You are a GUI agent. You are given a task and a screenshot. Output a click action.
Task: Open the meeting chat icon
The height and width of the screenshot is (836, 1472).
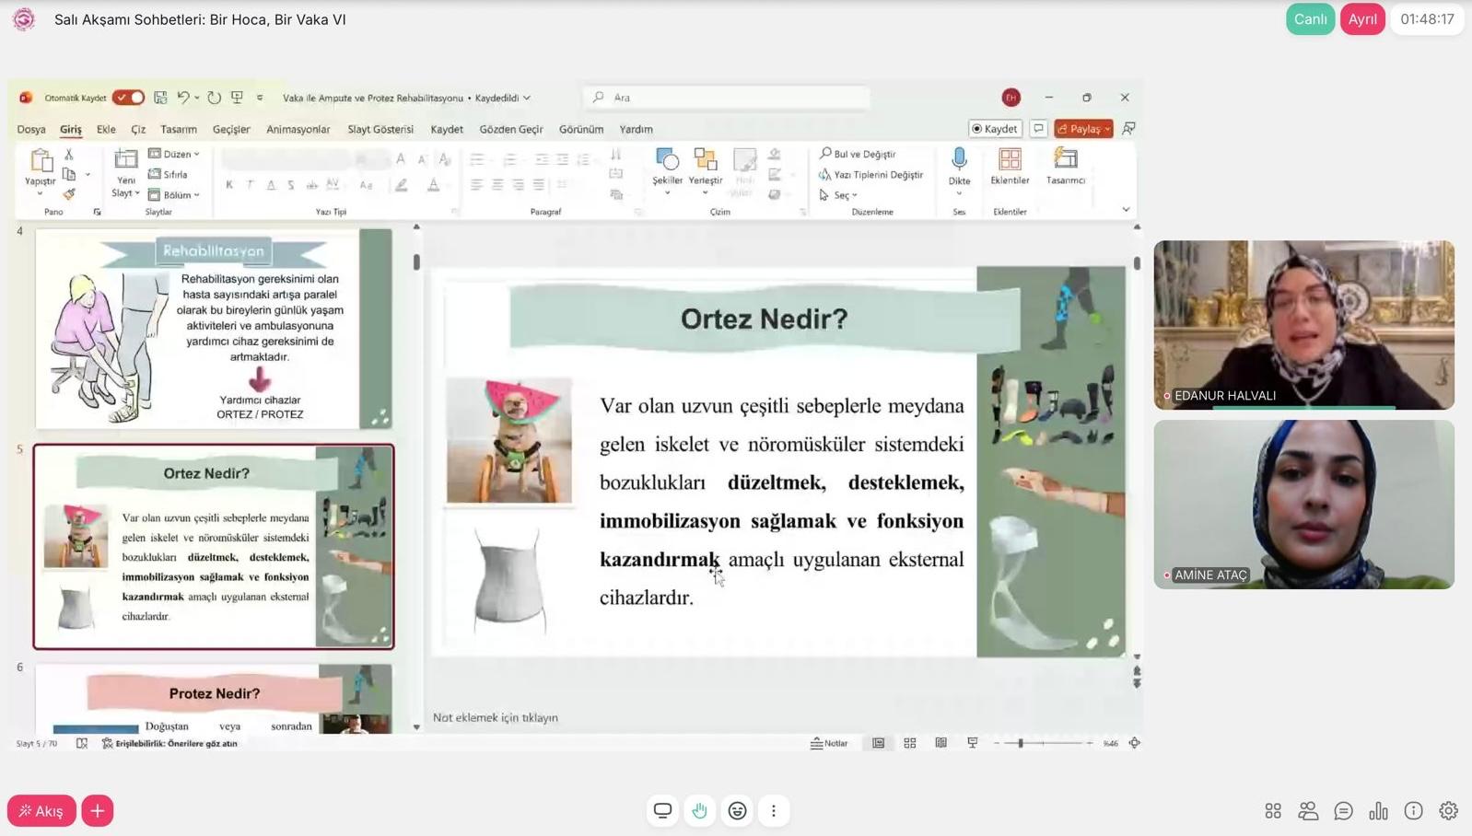tap(1343, 810)
